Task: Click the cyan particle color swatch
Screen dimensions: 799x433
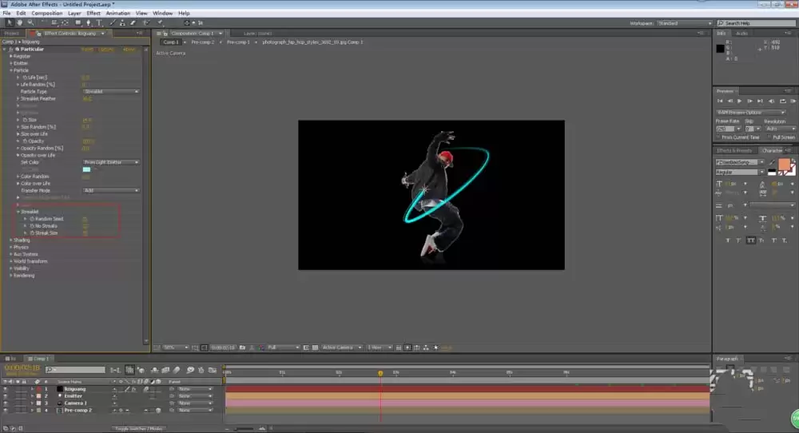Action: click(86, 169)
